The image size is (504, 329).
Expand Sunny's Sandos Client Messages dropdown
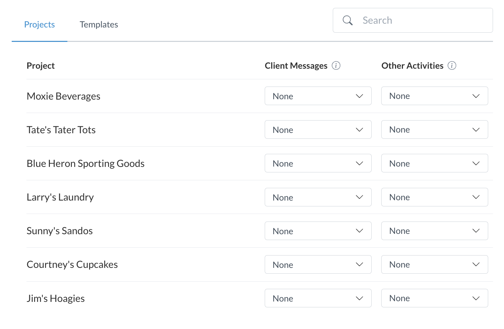pyautogui.click(x=318, y=231)
